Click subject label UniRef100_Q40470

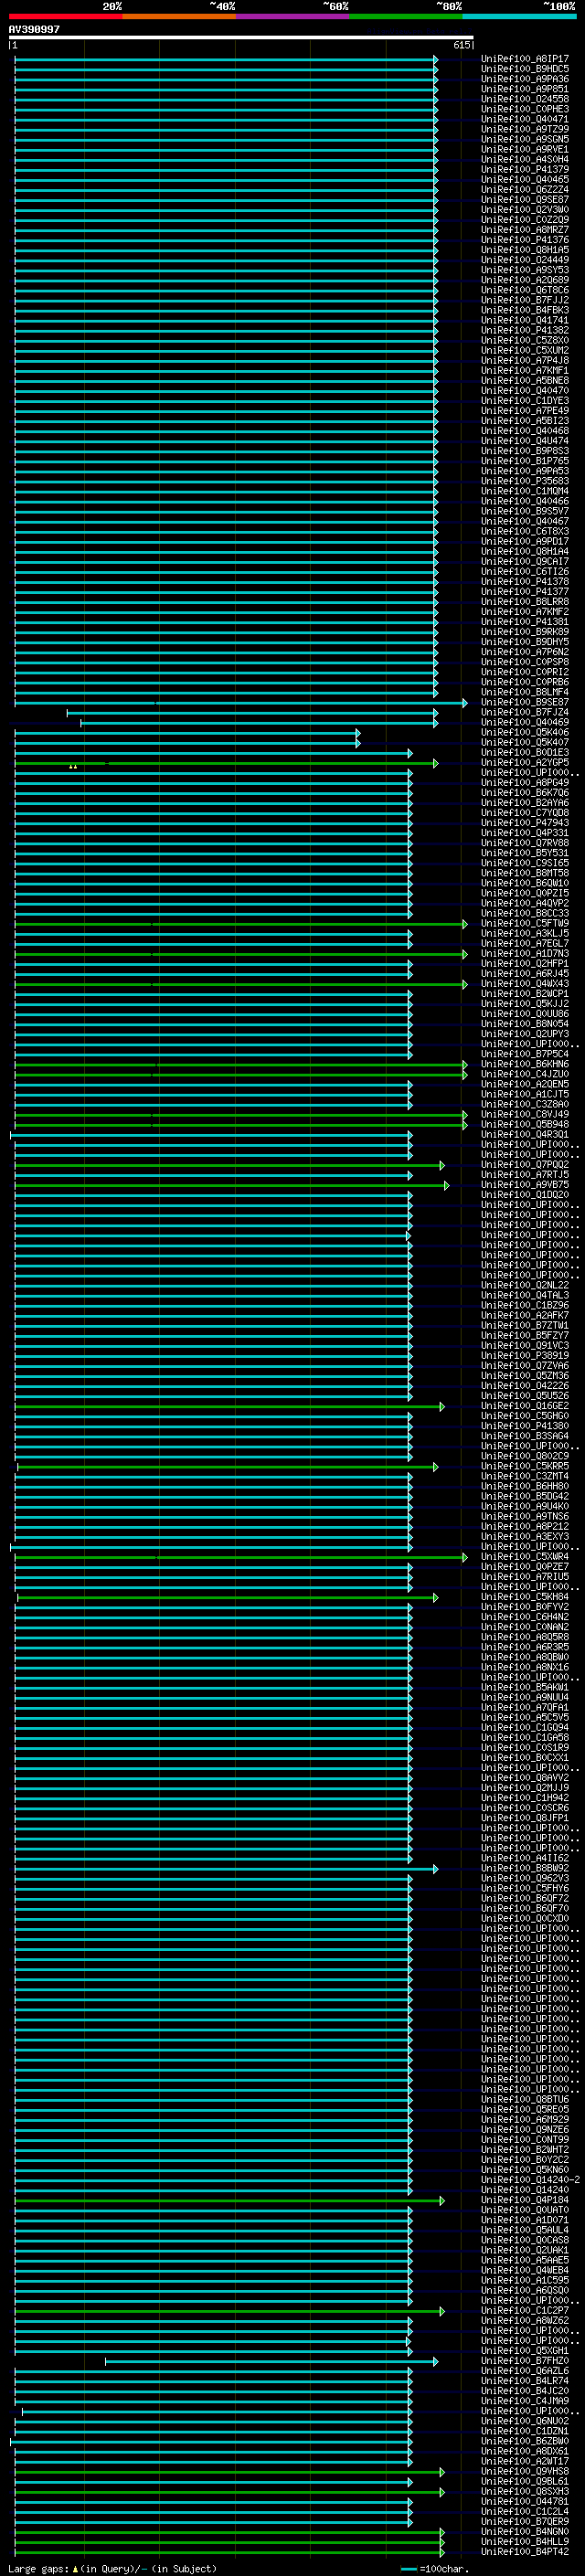525,391
